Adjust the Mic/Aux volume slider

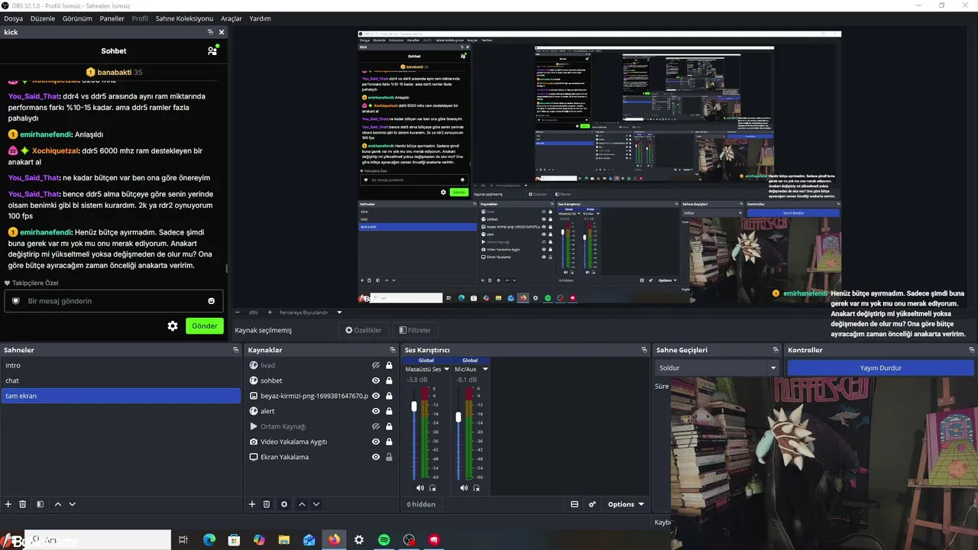pos(458,417)
